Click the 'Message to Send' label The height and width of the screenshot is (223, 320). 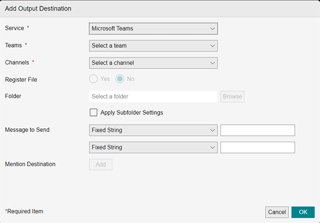pos(27,130)
